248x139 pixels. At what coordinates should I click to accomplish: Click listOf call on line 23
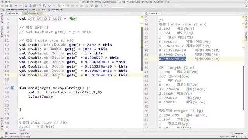pos(80,92)
